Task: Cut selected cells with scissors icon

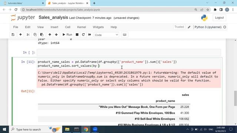Action: (28, 35)
